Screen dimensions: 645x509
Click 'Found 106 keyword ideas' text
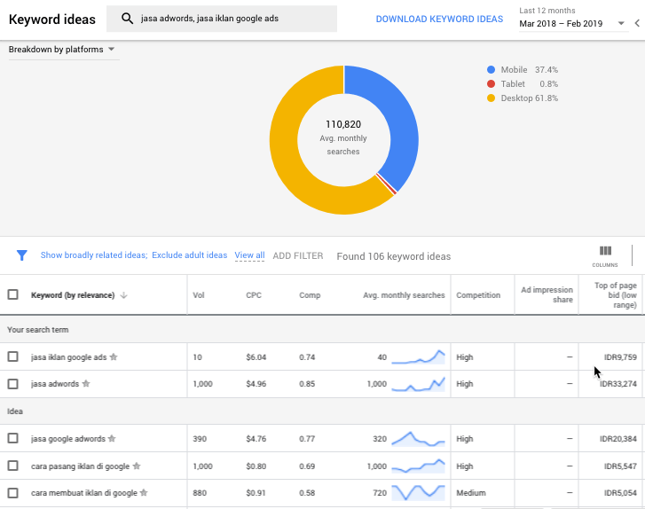(x=394, y=256)
